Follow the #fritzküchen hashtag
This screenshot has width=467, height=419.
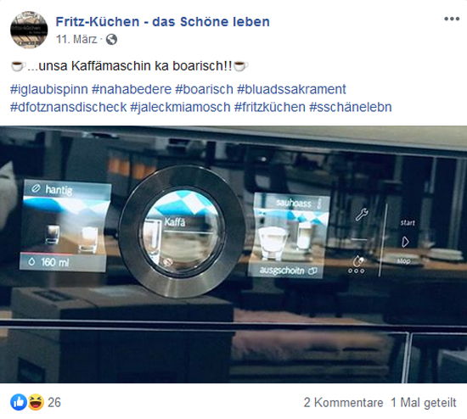(x=270, y=107)
